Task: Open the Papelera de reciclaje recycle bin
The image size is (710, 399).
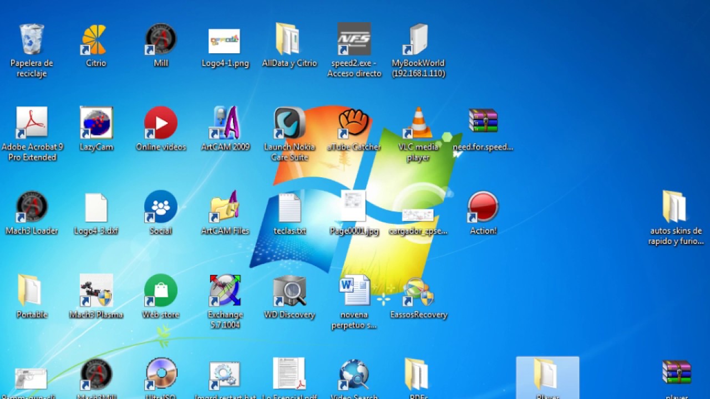Action: 32,40
